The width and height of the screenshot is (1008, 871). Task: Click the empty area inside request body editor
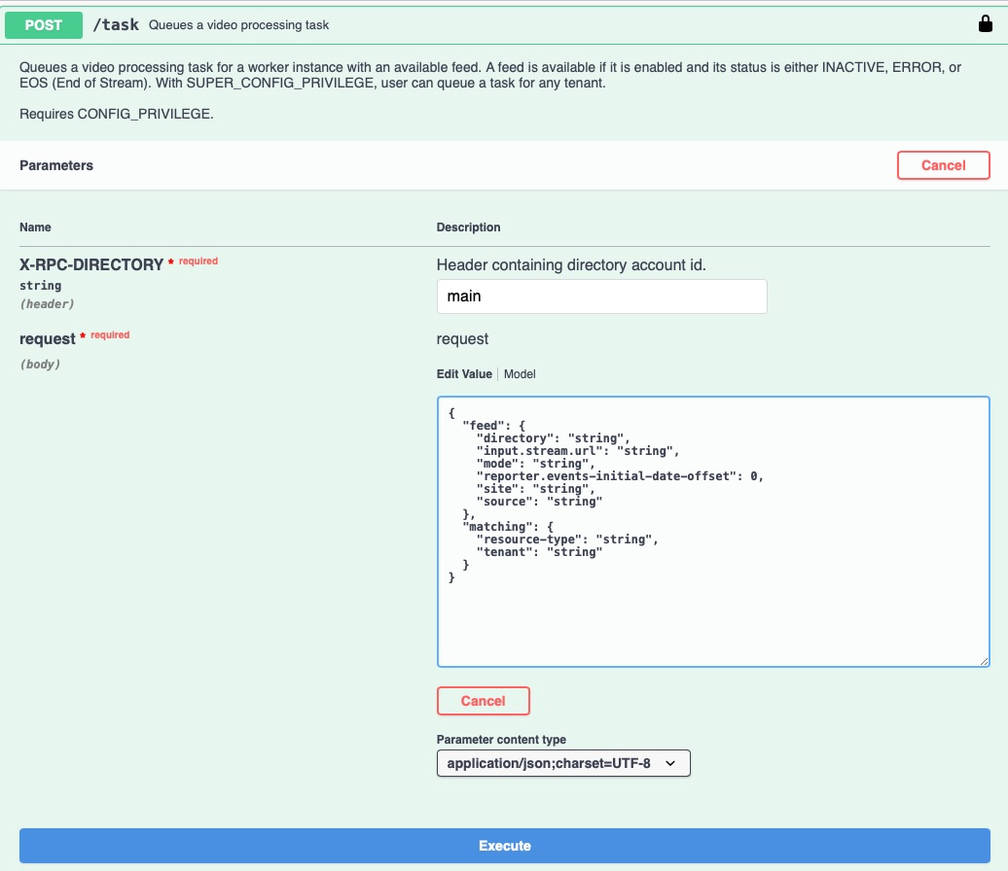(x=713, y=622)
